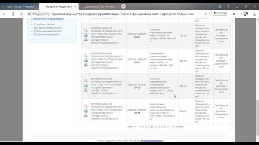Go back using the browser back arrow
The height and width of the screenshot is (145, 259).
pos(4,14)
